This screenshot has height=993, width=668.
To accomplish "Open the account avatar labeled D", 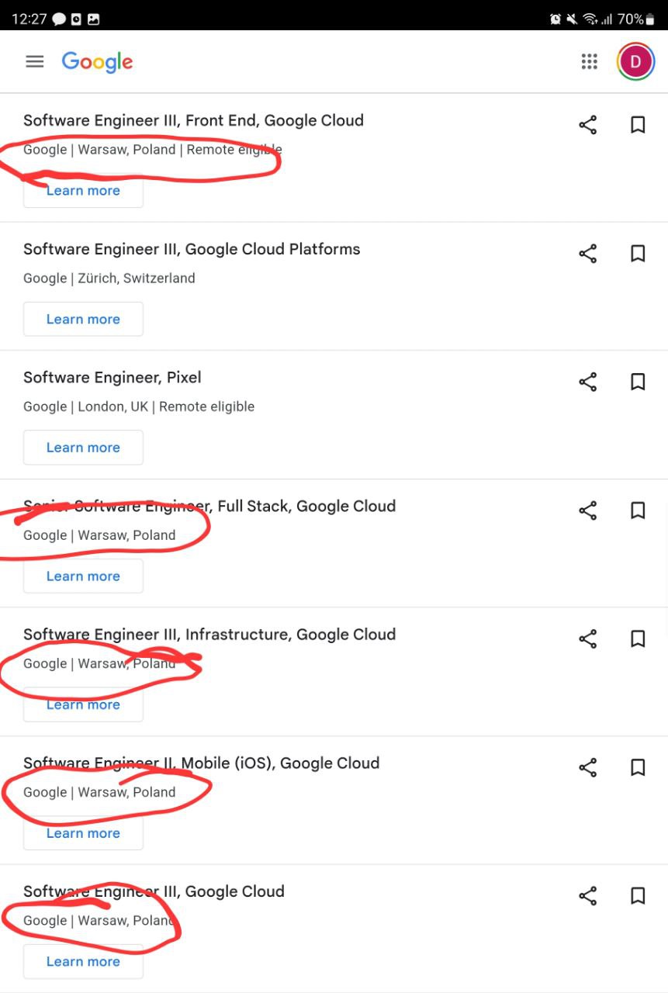I will click(636, 62).
